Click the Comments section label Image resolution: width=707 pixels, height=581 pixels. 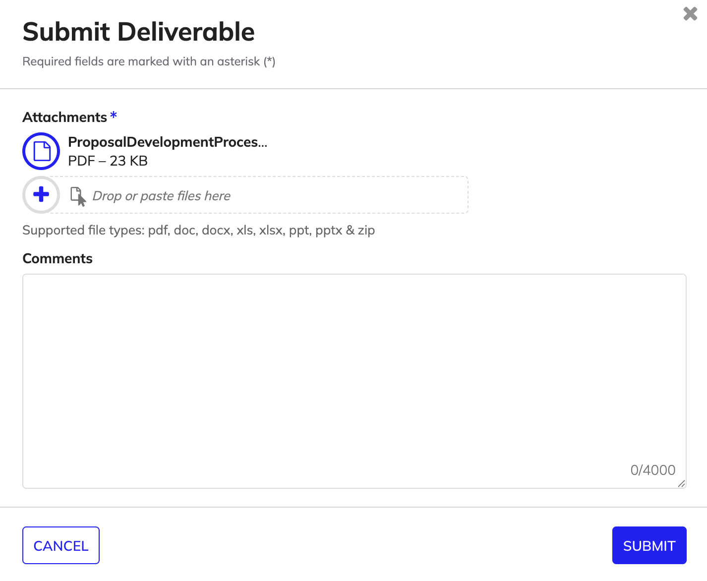click(57, 258)
